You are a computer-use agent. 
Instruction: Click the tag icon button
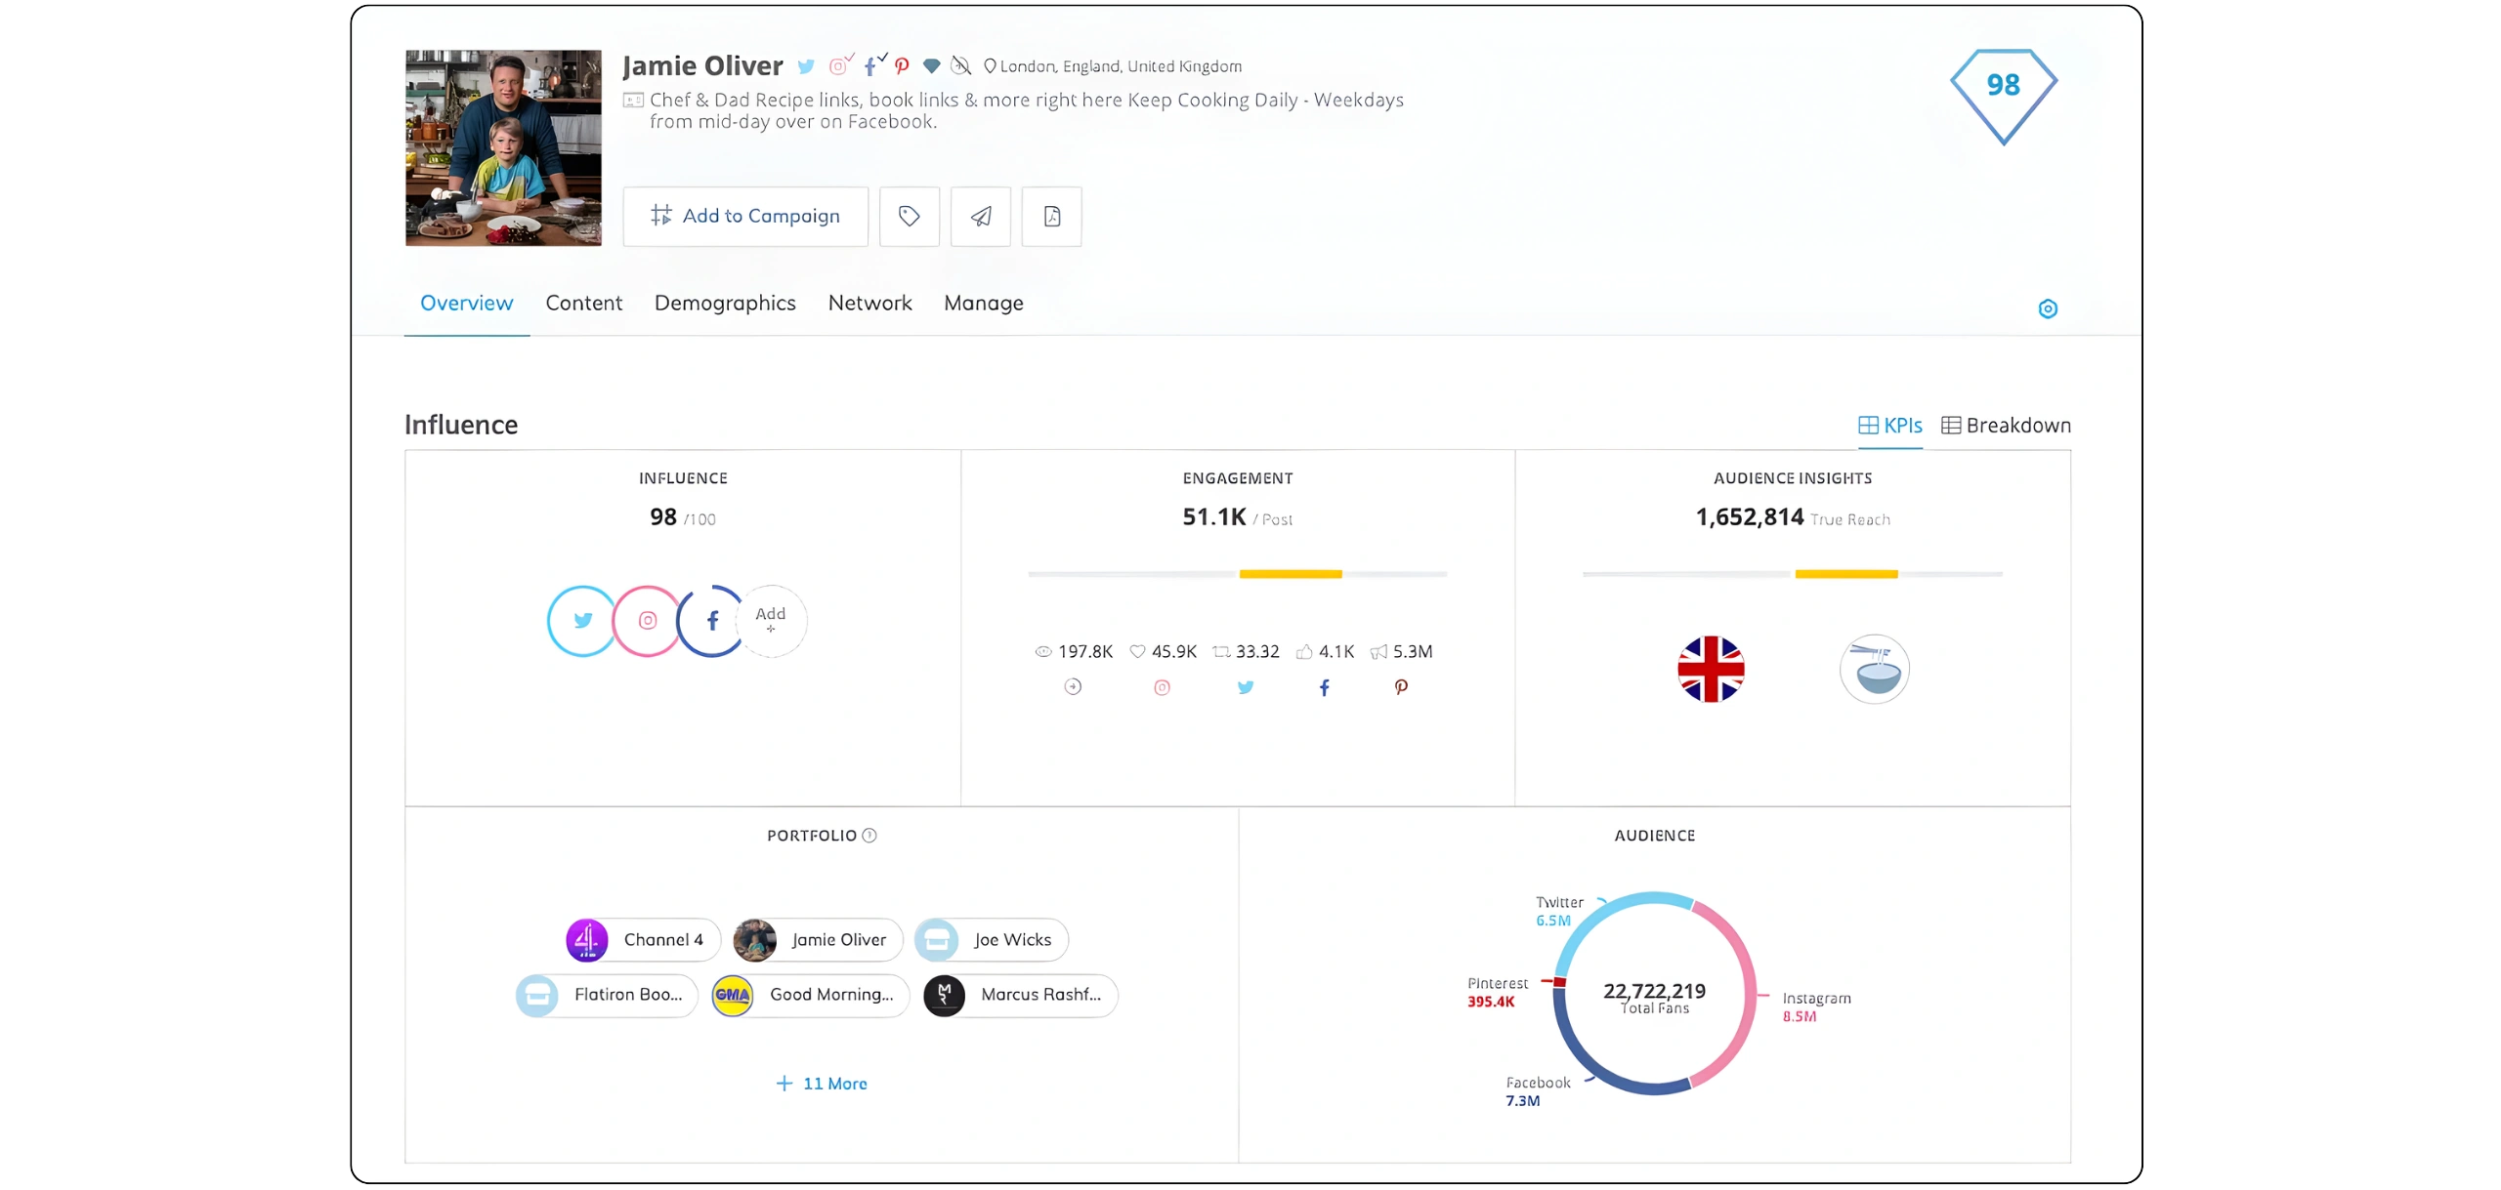[909, 216]
